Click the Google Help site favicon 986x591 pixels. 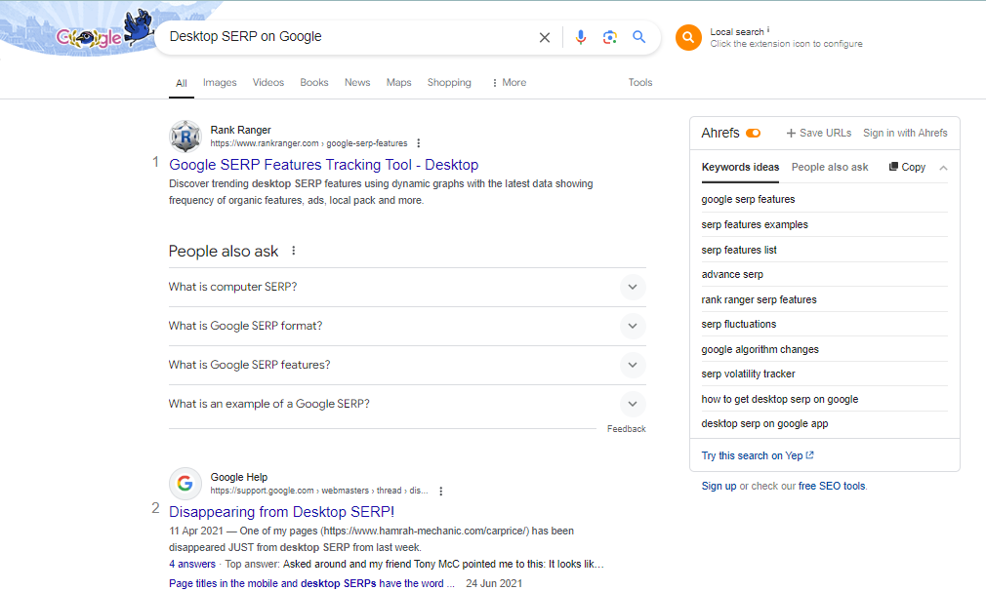[185, 483]
